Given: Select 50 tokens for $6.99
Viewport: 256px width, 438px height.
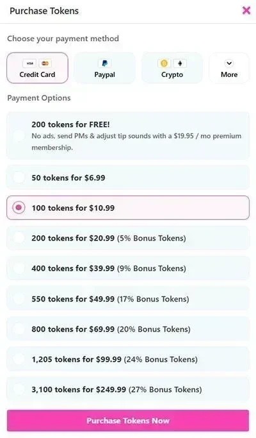Looking at the screenshot, I should pos(128,178).
